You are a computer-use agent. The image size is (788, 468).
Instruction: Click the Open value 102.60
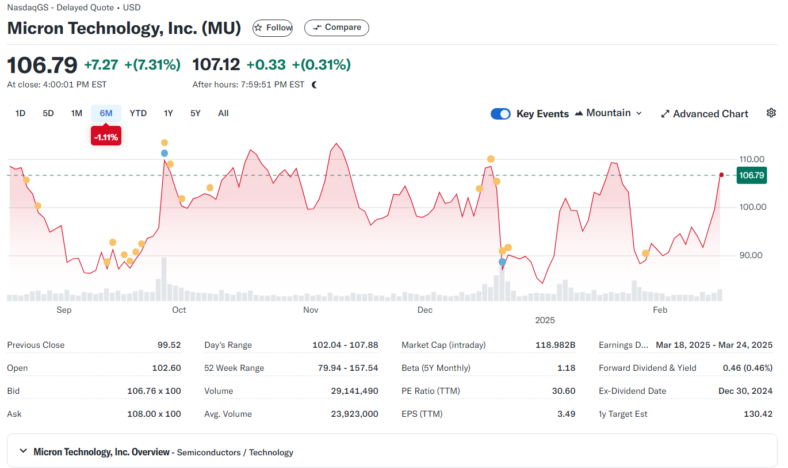click(167, 368)
